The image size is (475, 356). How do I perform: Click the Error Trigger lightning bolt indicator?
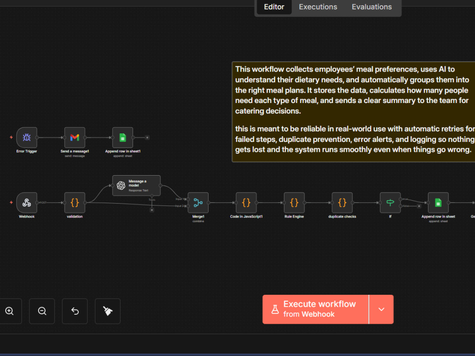click(x=11, y=138)
